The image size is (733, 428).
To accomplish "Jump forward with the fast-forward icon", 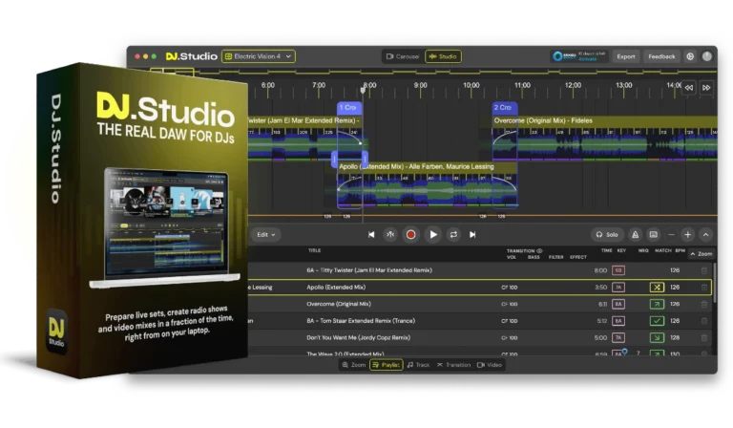I will [706, 88].
